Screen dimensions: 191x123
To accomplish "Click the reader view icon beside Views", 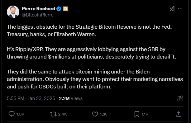I will (x=180, y=98).
